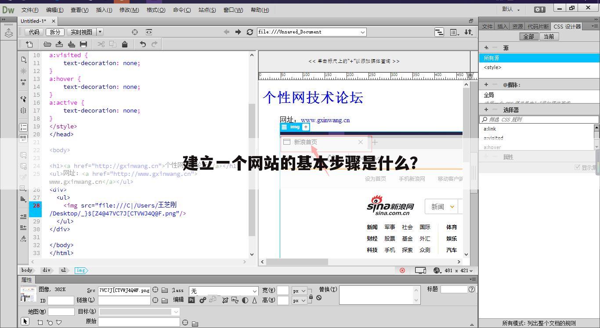The width and height of the screenshot is (600, 328).
Task: Turn on Inspect mode crosshair icon
Action: pos(135,32)
